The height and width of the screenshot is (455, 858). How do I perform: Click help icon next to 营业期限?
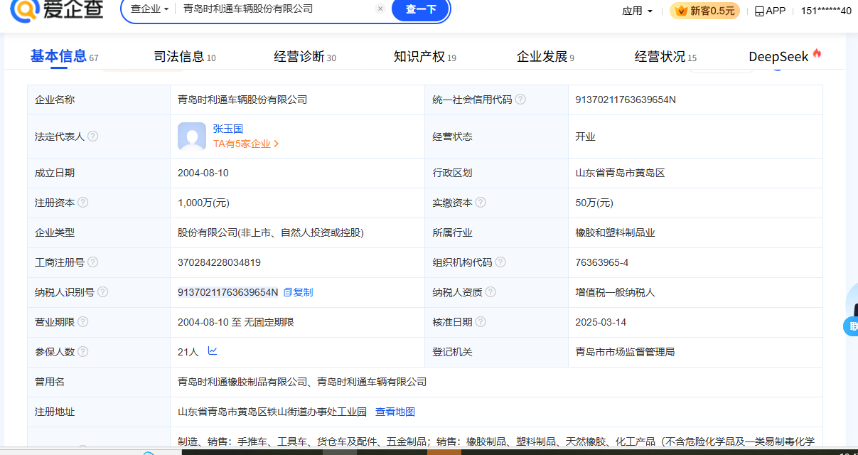(x=83, y=322)
